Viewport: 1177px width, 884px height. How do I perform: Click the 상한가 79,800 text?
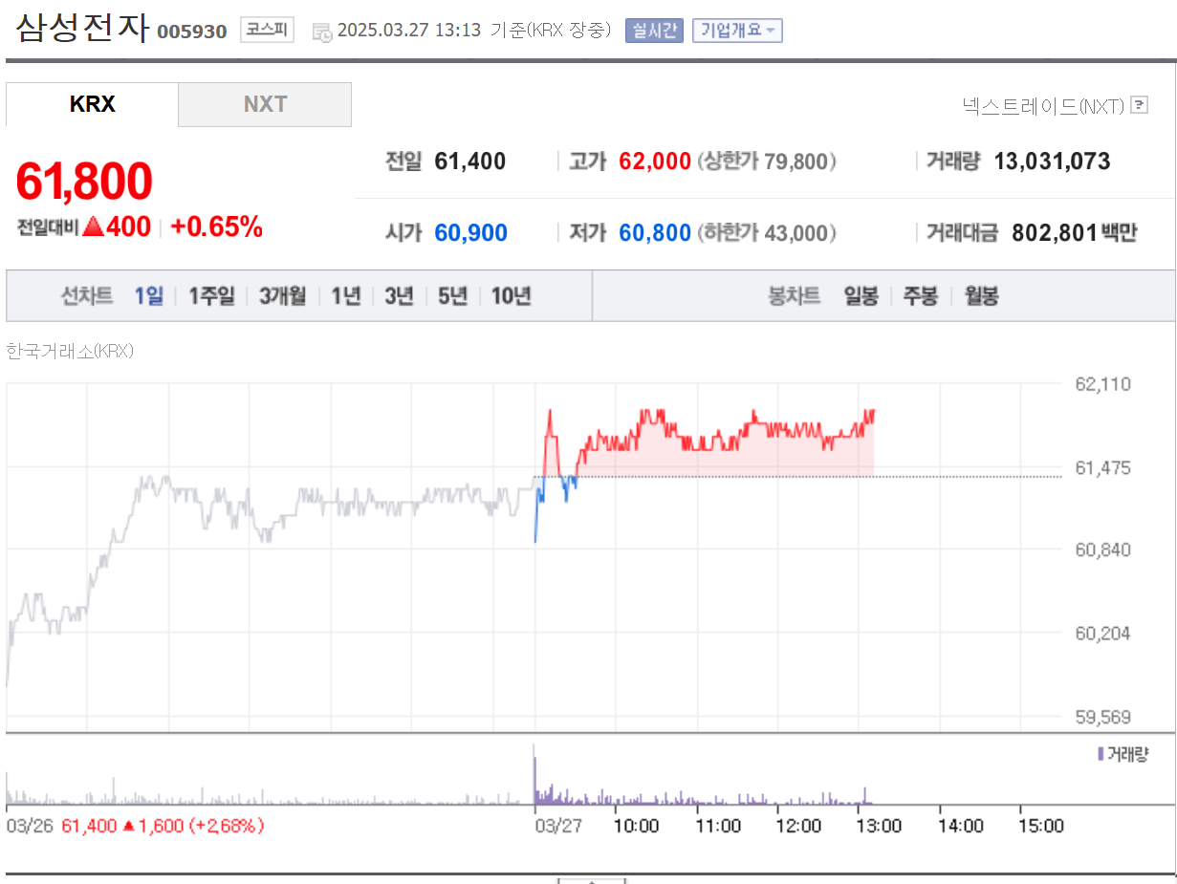coord(767,162)
